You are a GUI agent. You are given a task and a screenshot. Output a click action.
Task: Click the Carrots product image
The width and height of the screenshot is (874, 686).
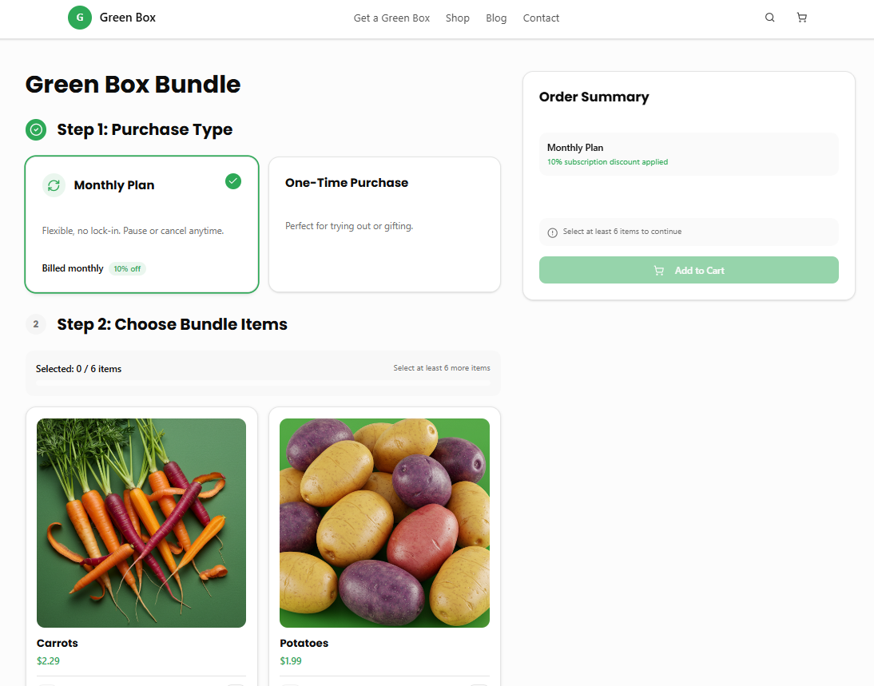[141, 523]
